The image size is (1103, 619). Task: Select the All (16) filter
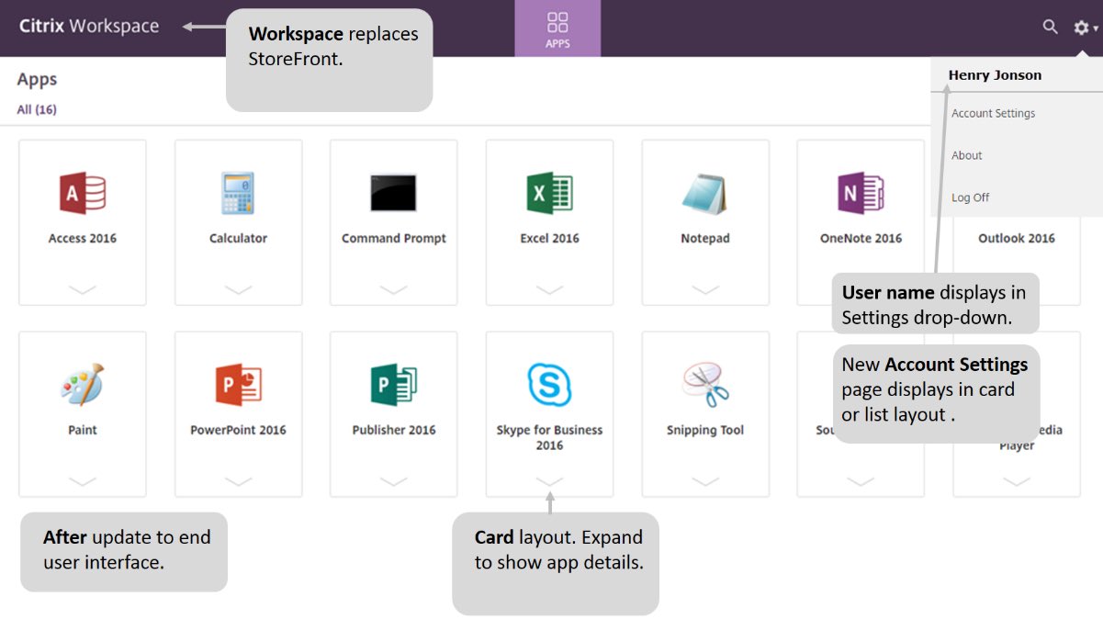pyautogui.click(x=37, y=109)
